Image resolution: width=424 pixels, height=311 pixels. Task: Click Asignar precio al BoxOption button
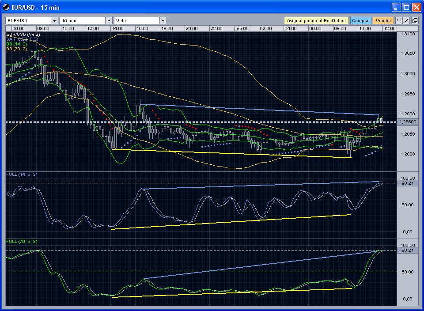click(316, 21)
